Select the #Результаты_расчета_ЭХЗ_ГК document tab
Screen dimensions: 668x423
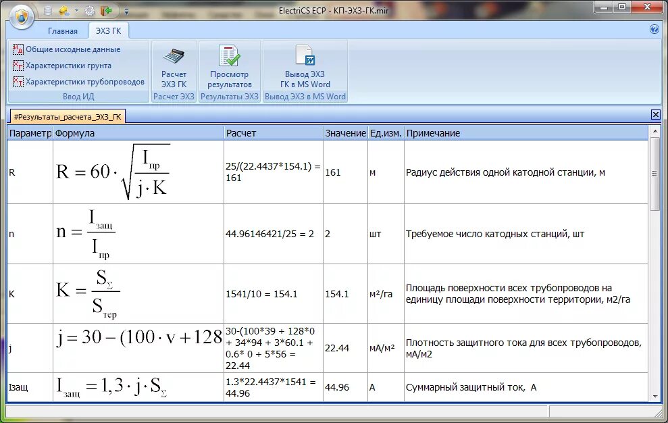pyautogui.click(x=68, y=116)
